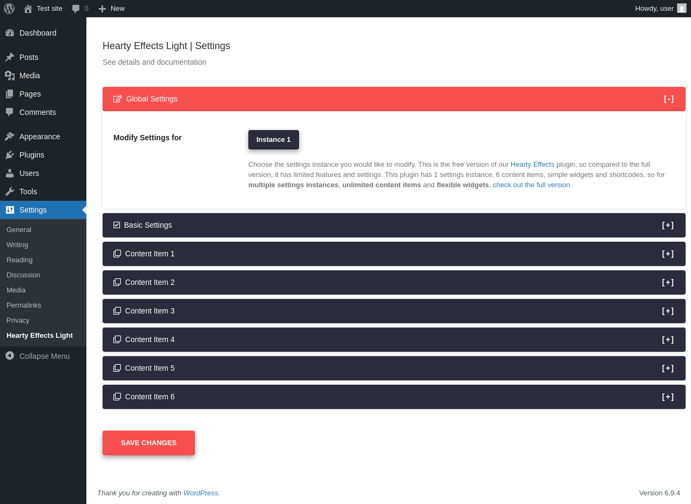Click the Dashboard gauge icon
This screenshot has height=504, width=691.
pyautogui.click(x=10, y=33)
